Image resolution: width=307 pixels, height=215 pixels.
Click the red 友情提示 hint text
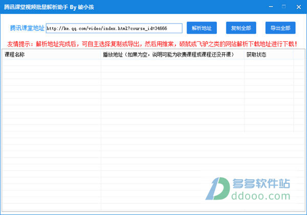pyautogui.click(x=152, y=44)
